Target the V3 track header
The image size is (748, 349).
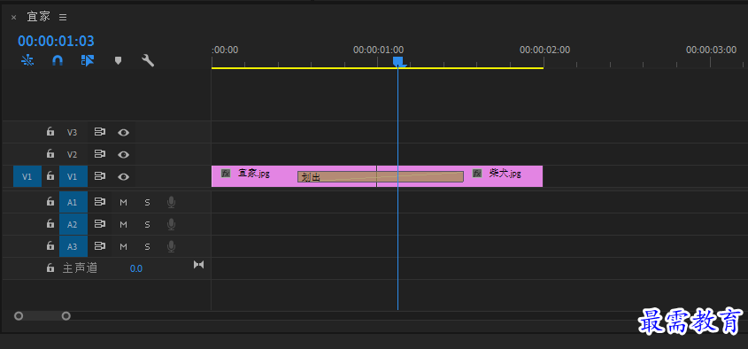[x=72, y=132]
